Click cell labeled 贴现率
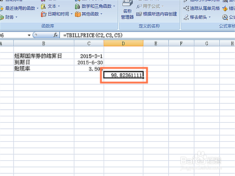The image size is (235, 176). click(x=44, y=69)
